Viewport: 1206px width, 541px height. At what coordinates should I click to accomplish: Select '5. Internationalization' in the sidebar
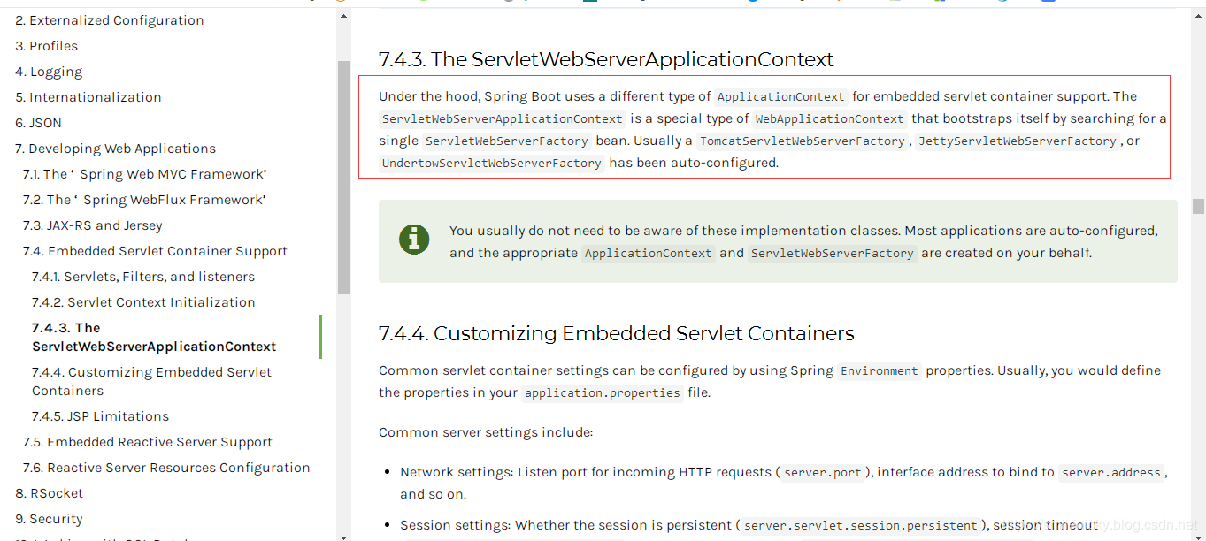click(88, 97)
